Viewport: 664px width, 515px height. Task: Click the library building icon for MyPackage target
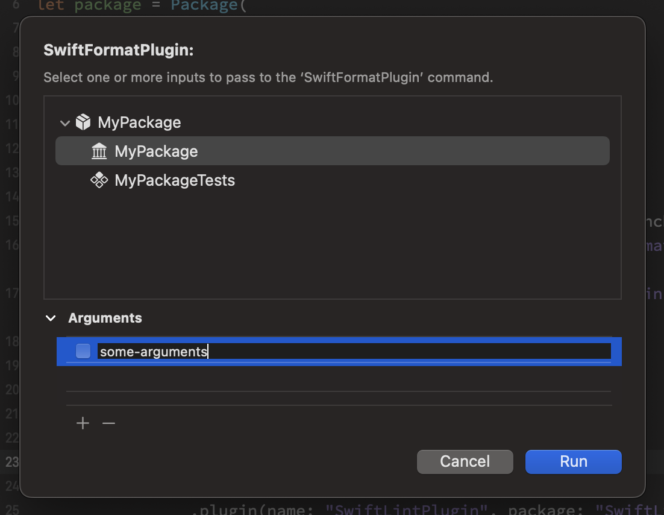(x=99, y=151)
